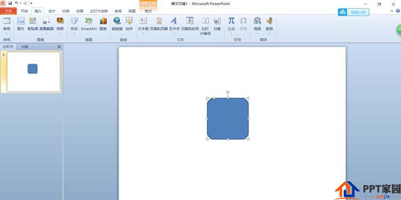Insert a picture (图片)
The height and width of the screenshot is (200, 401).
21,24
